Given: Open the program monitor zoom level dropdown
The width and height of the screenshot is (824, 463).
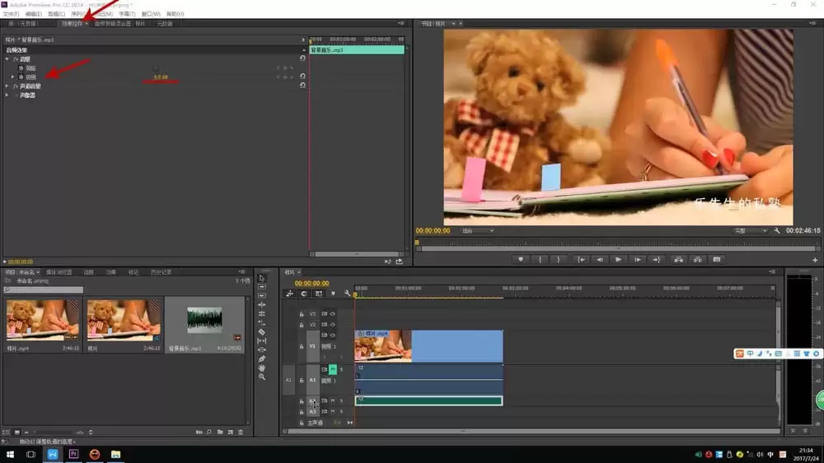Looking at the screenshot, I should coord(478,231).
